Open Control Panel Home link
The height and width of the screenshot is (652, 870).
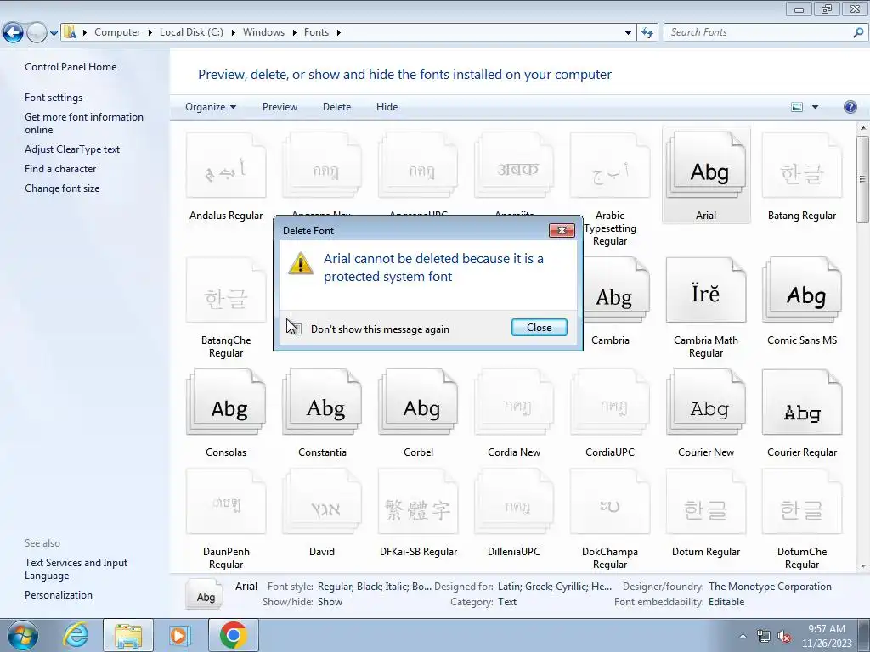71,67
